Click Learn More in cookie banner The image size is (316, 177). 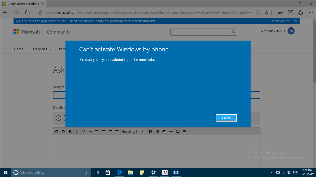(x=281, y=21)
